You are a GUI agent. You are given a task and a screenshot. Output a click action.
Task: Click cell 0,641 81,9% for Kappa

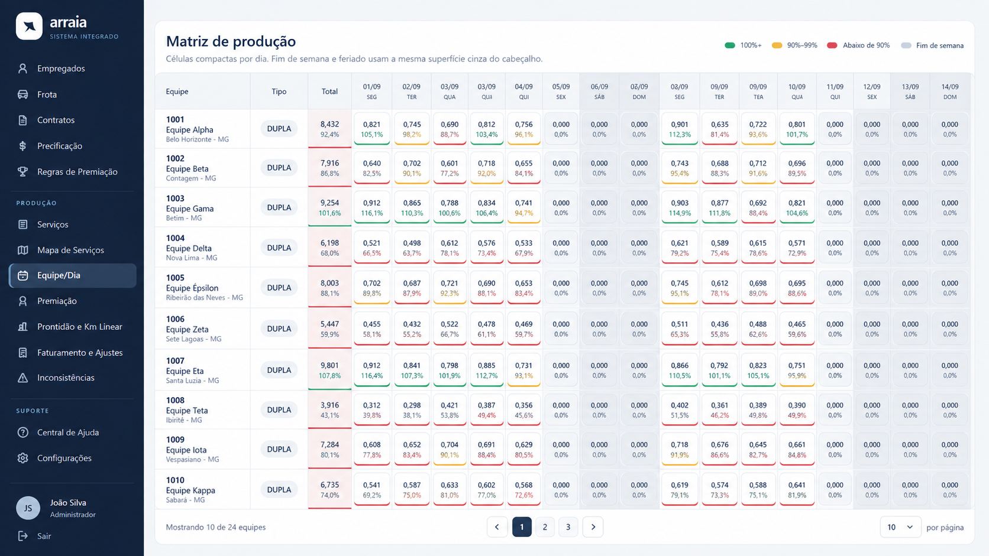[797, 490]
